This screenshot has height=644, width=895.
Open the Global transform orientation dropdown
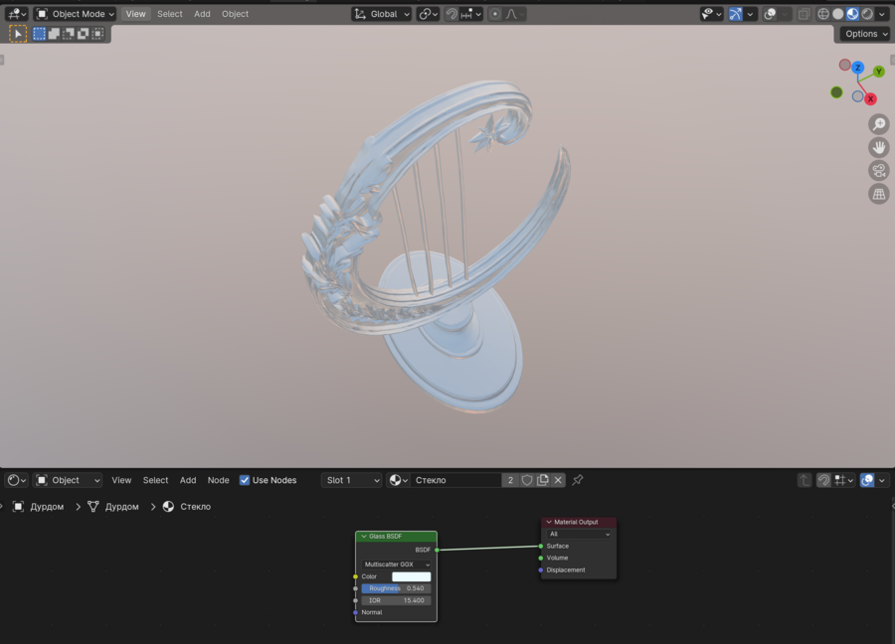[382, 14]
